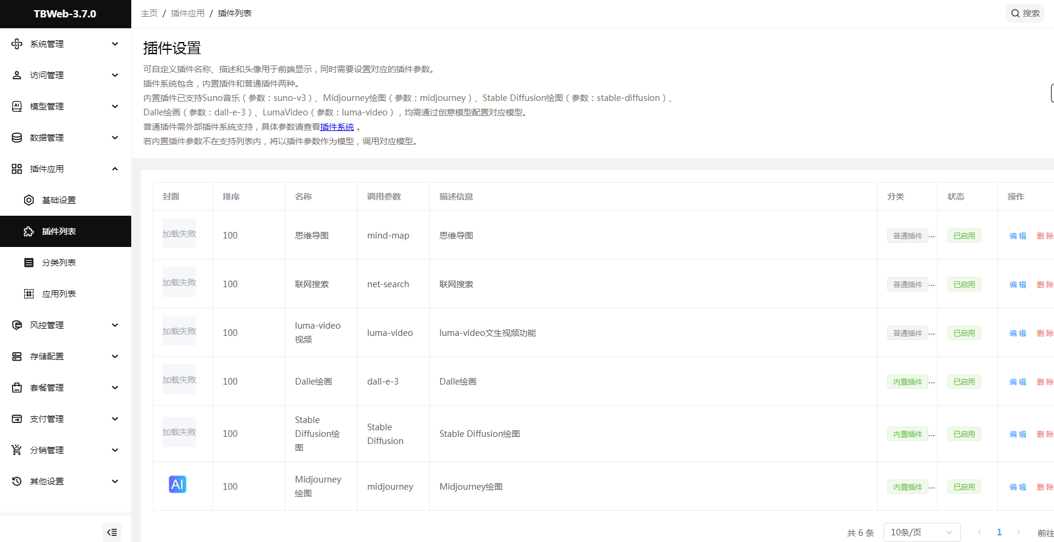Click the 支付管理 card icon
Screen dimensions: 1054x542
pos(17,419)
